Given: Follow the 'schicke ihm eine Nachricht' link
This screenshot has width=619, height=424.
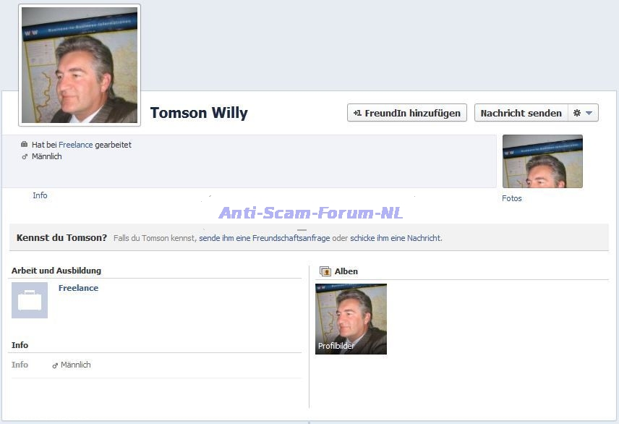Looking at the screenshot, I should click(x=395, y=238).
